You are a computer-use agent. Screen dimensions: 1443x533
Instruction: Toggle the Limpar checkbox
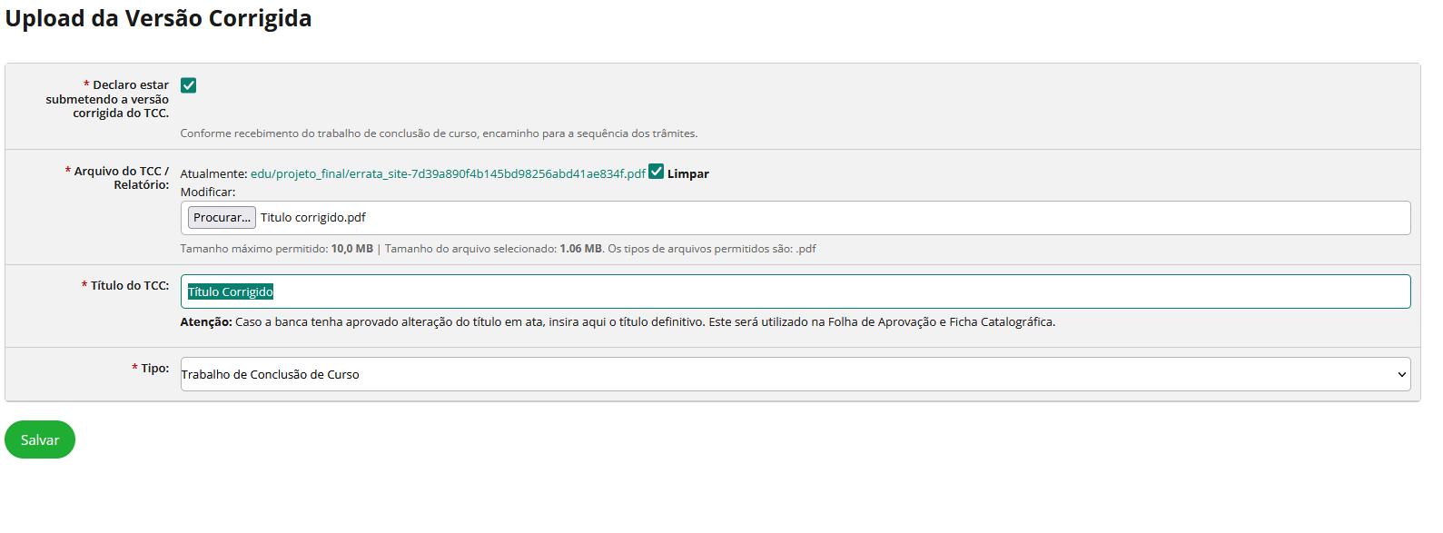click(657, 172)
